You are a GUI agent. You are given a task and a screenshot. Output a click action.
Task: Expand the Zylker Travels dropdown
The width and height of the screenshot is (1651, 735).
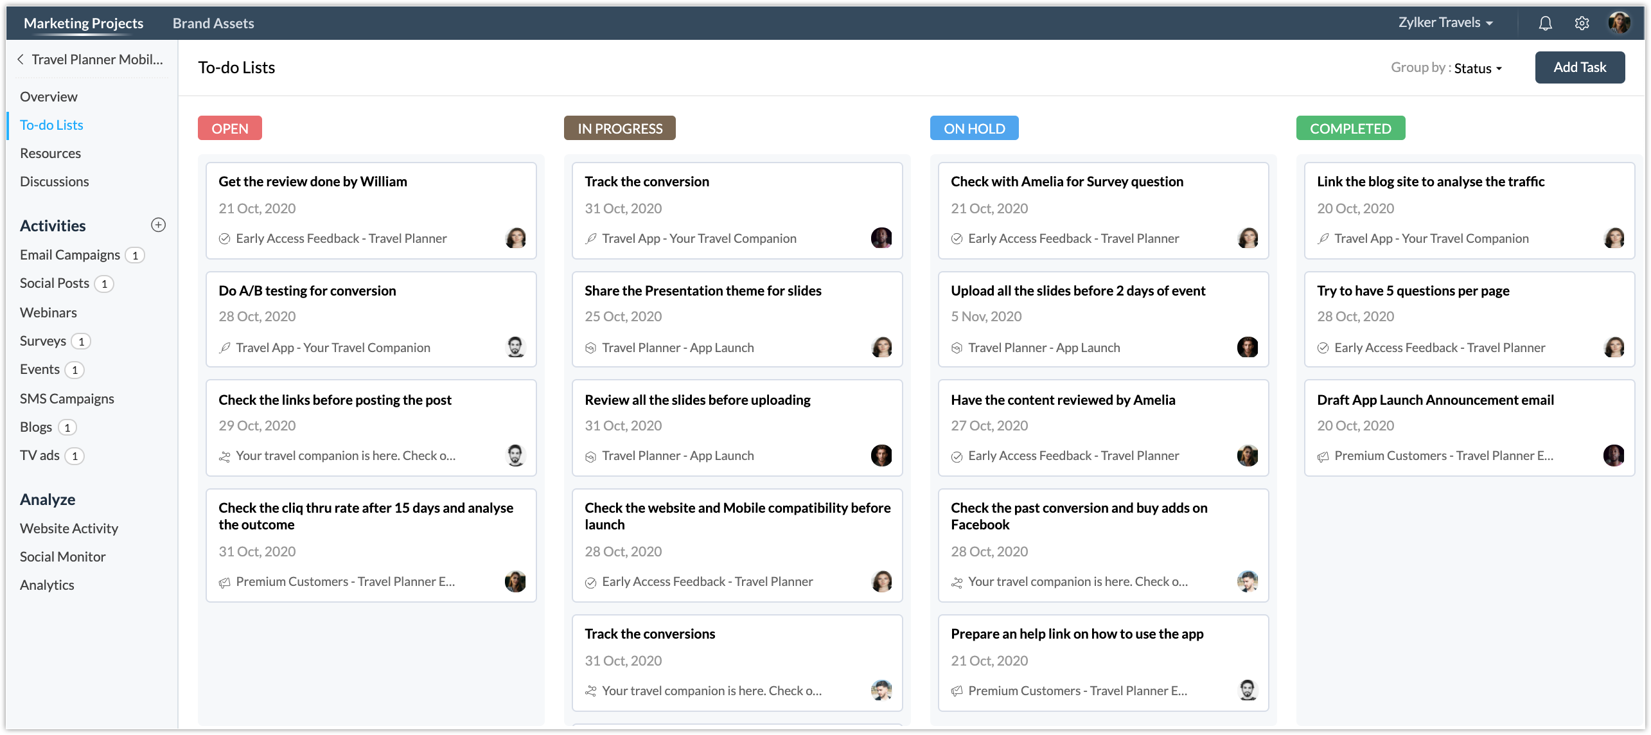[1445, 22]
